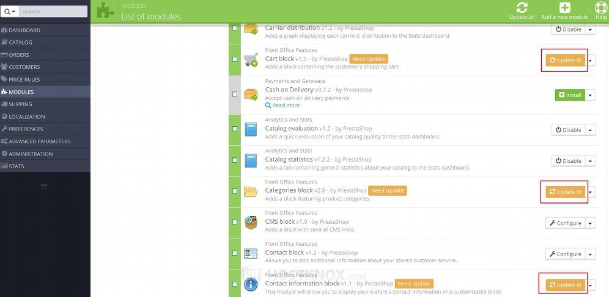Tick the Cart block checkbox

pyautogui.click(x=235, y=59)
